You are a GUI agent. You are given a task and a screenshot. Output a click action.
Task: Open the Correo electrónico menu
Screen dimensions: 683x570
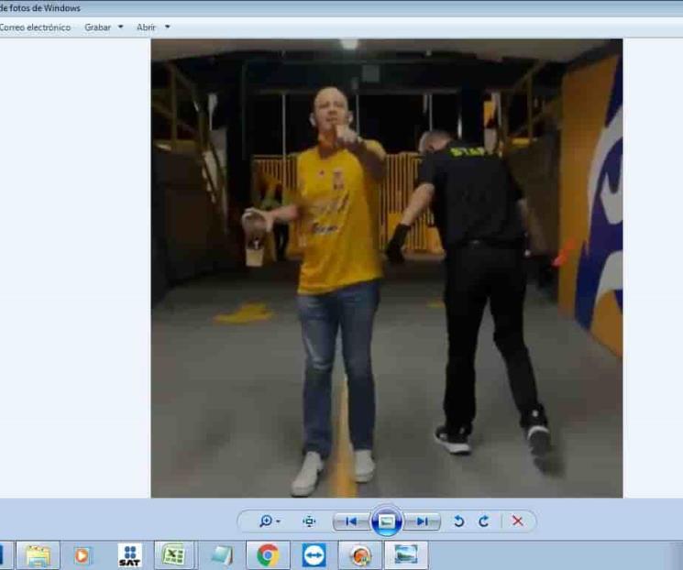coord(35,27)
